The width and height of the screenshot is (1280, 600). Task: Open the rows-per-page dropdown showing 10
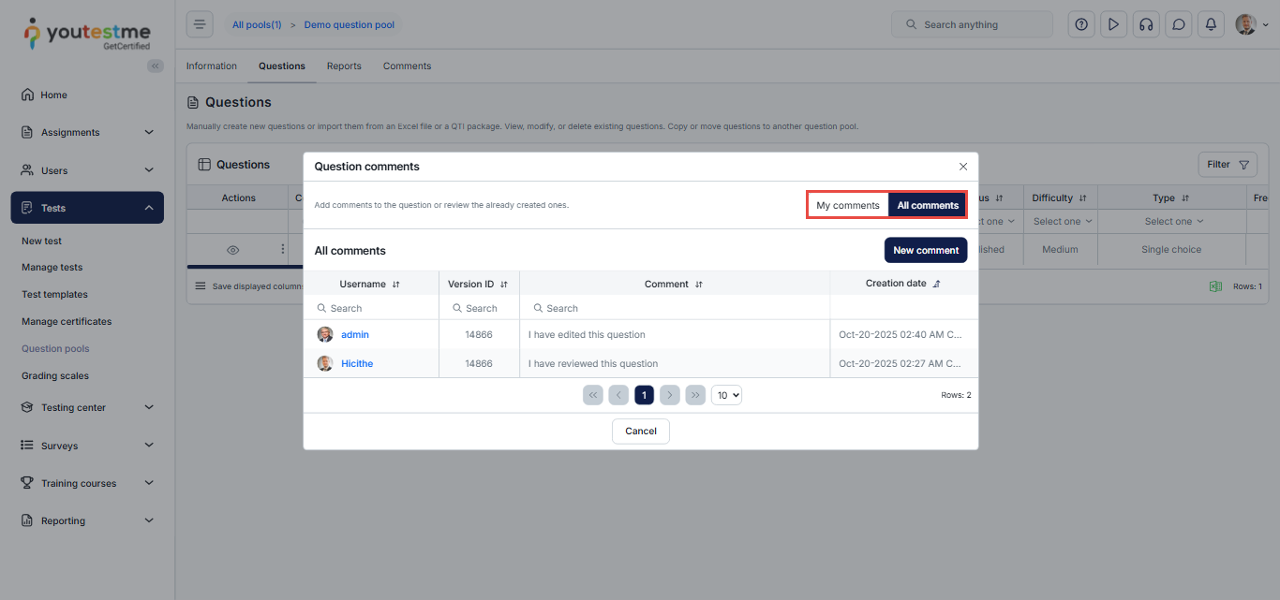(x=726, y=395)
